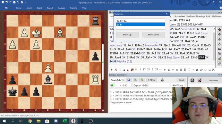
Task: Open the Insert ribbon tab
Action: pos(29,8)
